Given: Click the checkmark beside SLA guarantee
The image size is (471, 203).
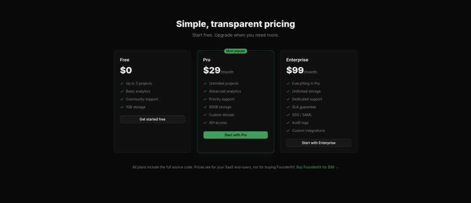Looking at the screenshot, I should (288, 107).
